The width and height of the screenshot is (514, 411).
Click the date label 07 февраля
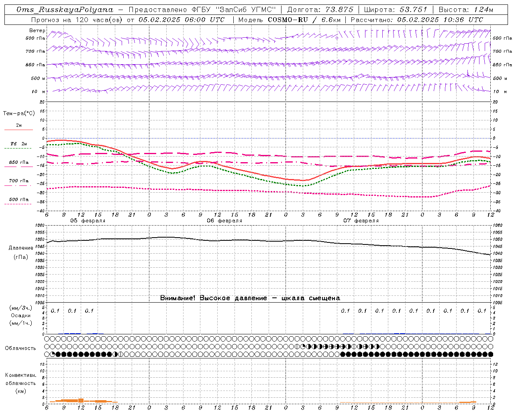(x=361, y=221)
